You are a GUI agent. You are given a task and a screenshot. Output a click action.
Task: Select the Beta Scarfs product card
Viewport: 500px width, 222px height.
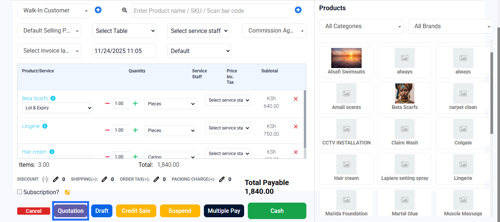tap(404, 98)
